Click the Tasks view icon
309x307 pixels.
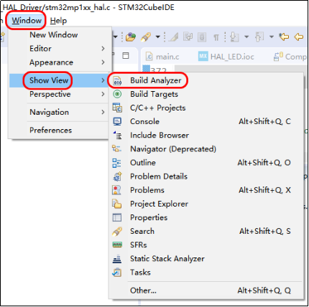click(117, 273)
